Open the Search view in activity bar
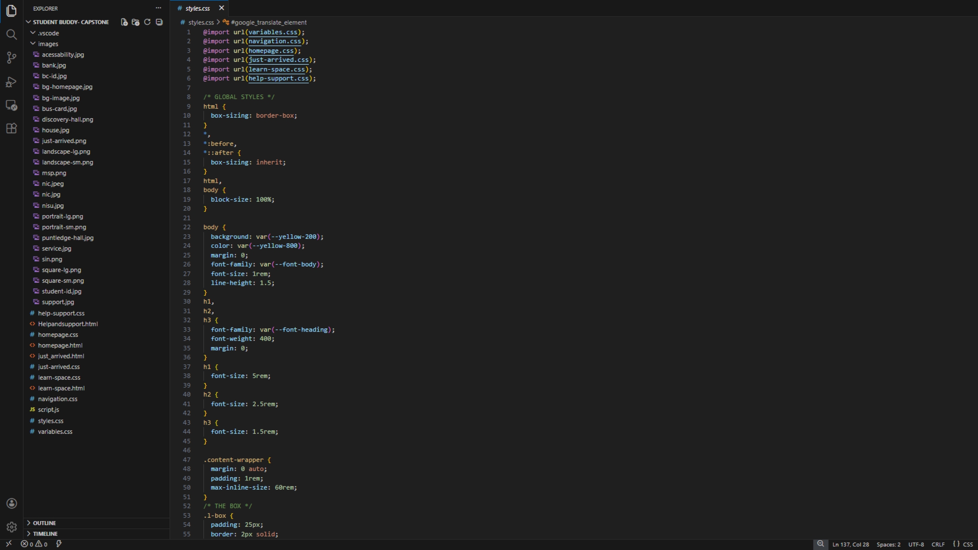The height and width of the screenshot is (550, 978). click(x=11, y=34)
